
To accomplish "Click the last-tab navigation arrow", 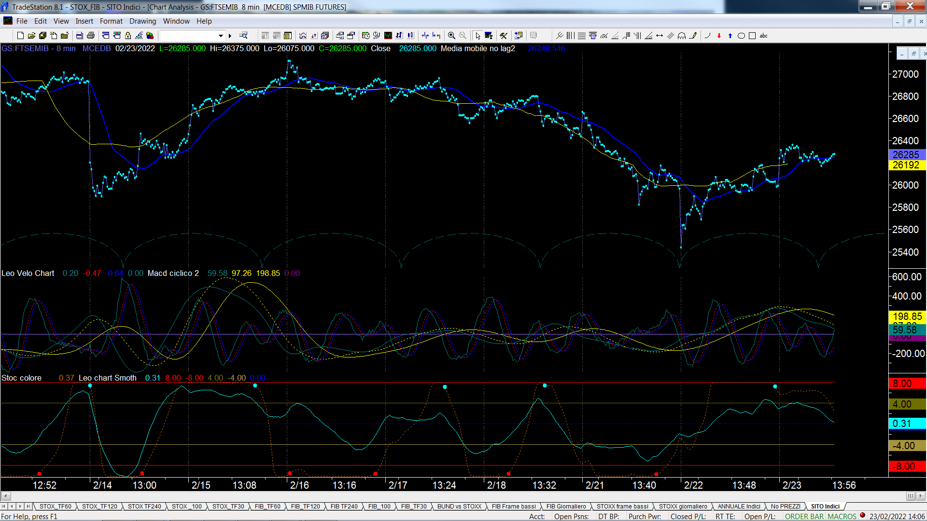I will 28,507.
